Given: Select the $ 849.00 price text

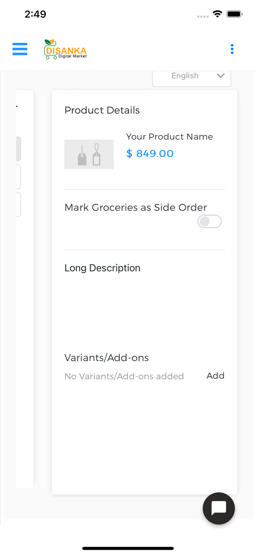Looking at the screenshot, I should pyautogui.click(x=150, y=154).
